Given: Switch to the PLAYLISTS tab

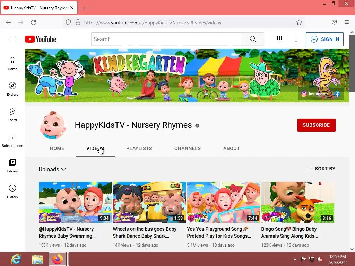Looking at the screenshot, I should tap(139, 148).
